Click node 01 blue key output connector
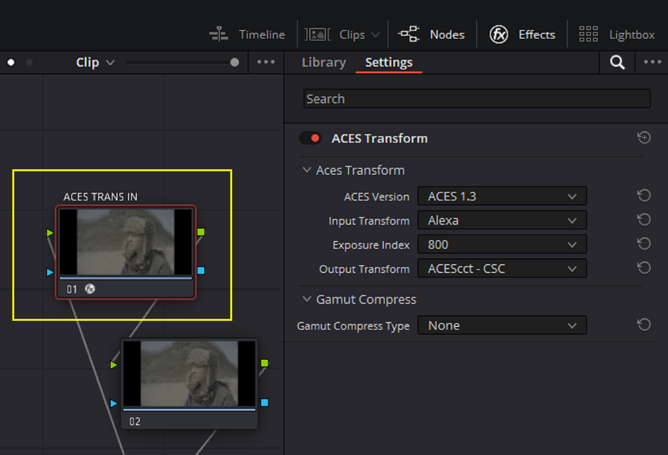This screenshot has height=455, width=668. (x=201, y=271)
